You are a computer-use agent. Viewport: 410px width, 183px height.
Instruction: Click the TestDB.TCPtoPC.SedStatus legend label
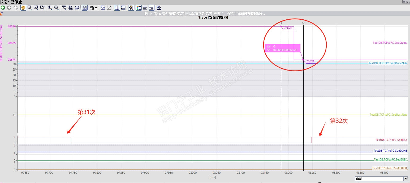390,43
